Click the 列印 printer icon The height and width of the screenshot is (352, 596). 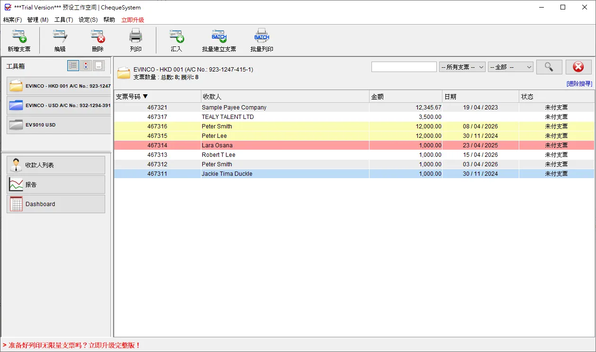pos(135,36)
